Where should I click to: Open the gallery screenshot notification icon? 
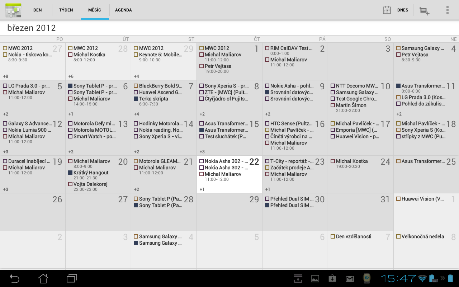click(x=315, y=278)
